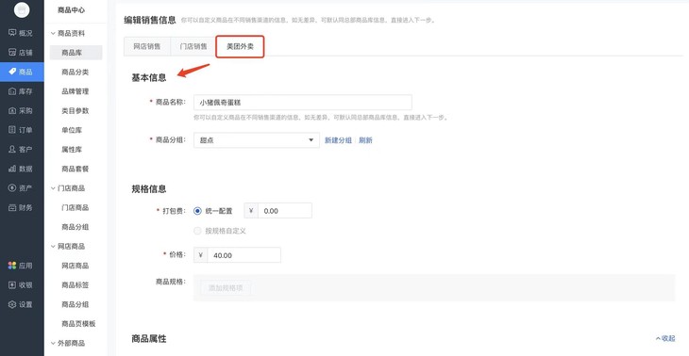
Task: Open the 设置 settings gear icon
Action: point(12,304)
